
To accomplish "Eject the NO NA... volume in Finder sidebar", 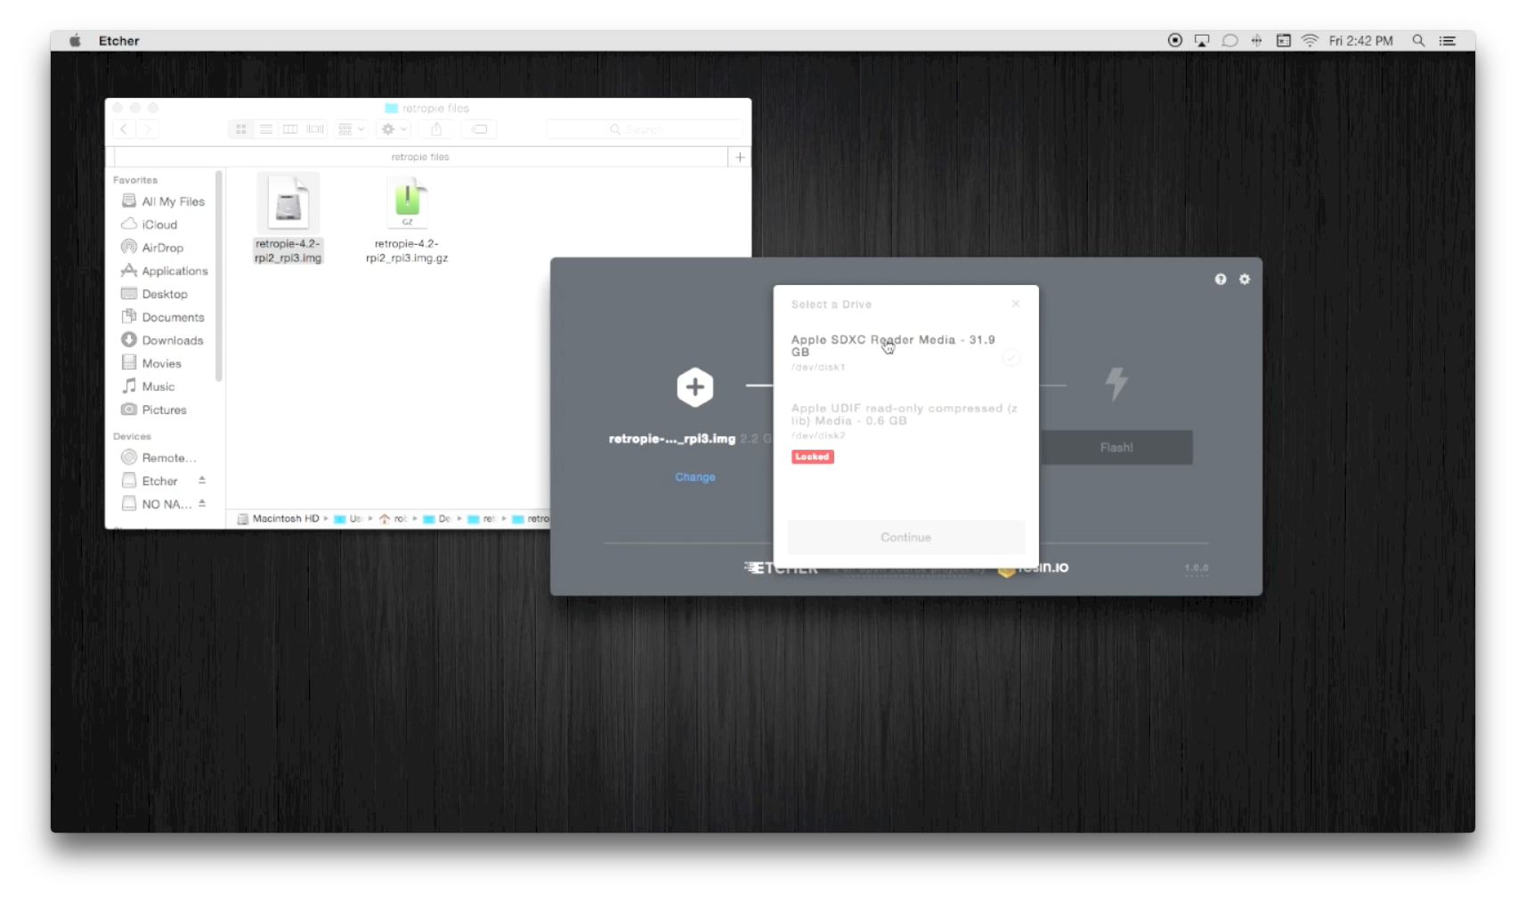I will click(x=202, y=503).
